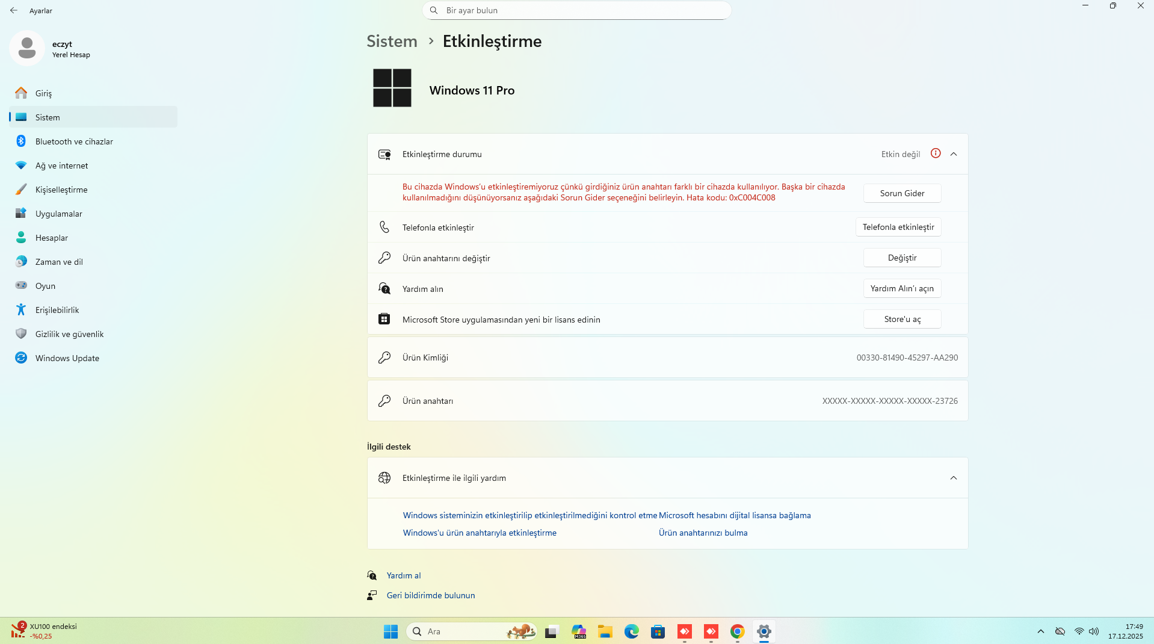Screen dimensions: 1154x644
Task: Open File Explorer from the taskbar
Action: (605, 631)
